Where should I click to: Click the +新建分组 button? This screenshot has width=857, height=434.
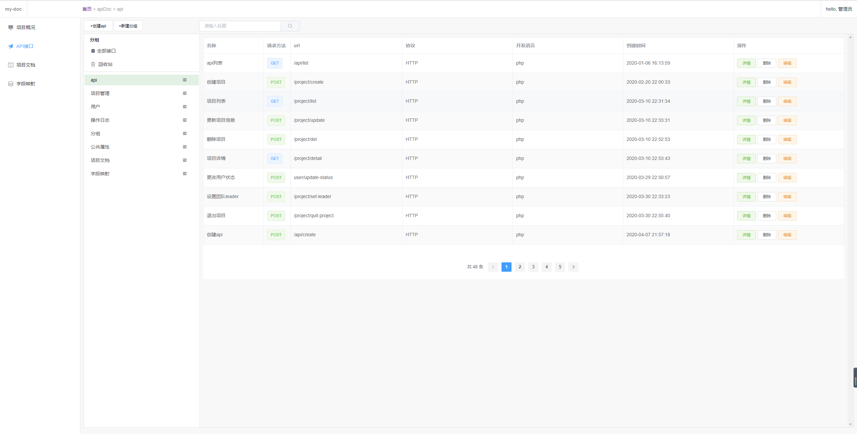128,26
